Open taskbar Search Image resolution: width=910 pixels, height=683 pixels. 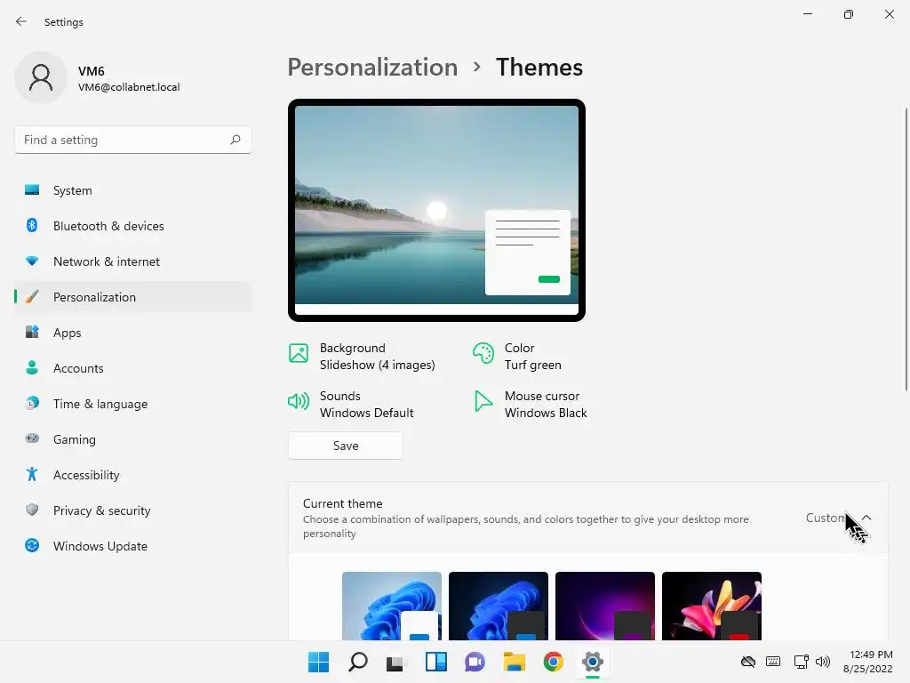(x=358, y=662)
